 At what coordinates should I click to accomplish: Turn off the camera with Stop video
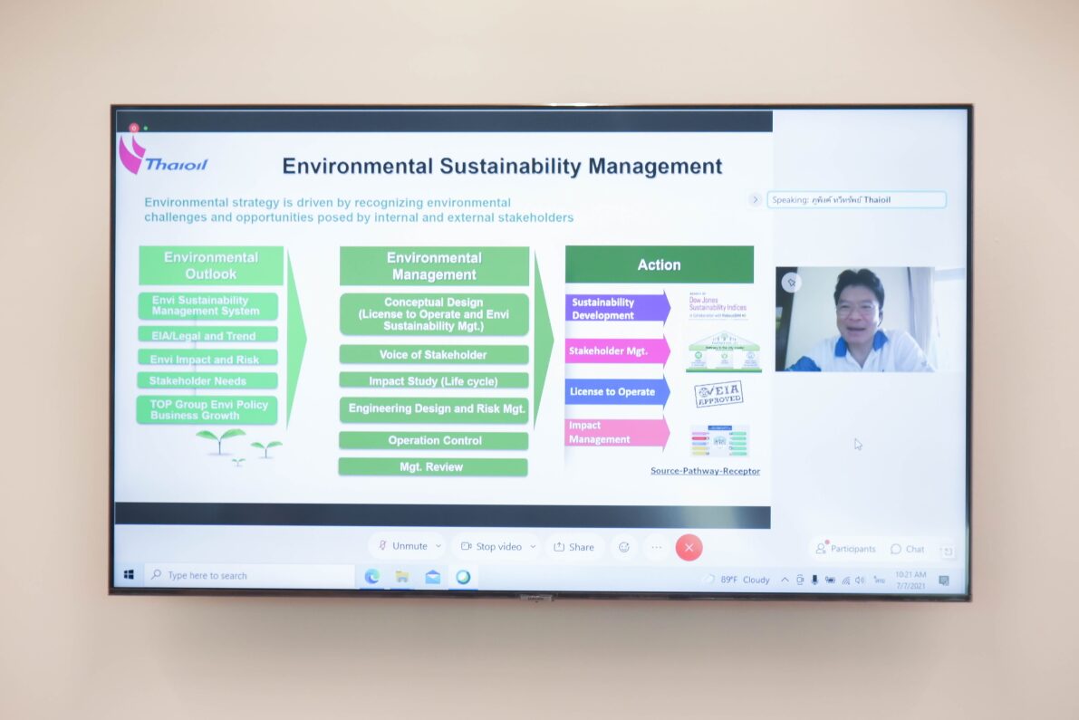pyautogui.click(x=491, y=547)
